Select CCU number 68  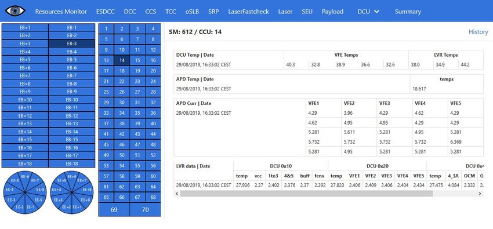[x=153, y=197]
